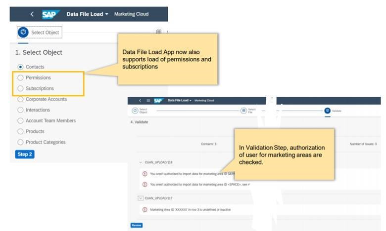
Task: Click the Review button
Action: point(137,225)
